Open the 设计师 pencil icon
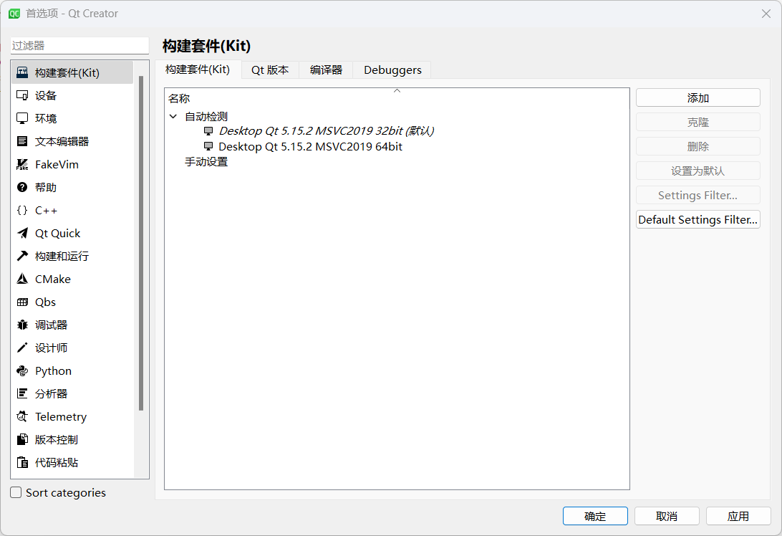 [x=22, y=348]
